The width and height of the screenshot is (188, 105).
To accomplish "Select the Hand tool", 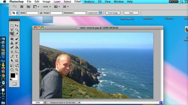I will click(12, 70).
